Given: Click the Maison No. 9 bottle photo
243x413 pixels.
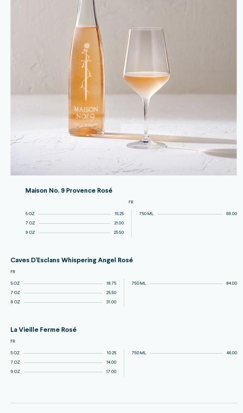Looking at the screenshot, I should (123, 88).
